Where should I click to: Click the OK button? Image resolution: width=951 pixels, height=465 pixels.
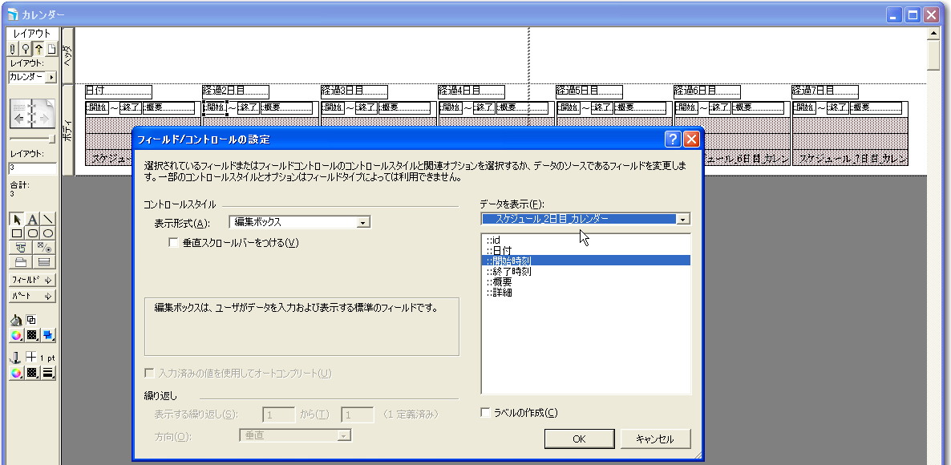(x=579, y=439)
